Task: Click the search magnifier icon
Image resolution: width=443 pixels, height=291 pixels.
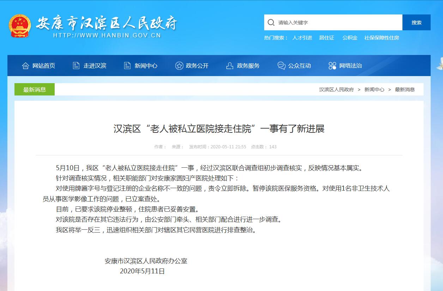Action: [x=271, y=23]
